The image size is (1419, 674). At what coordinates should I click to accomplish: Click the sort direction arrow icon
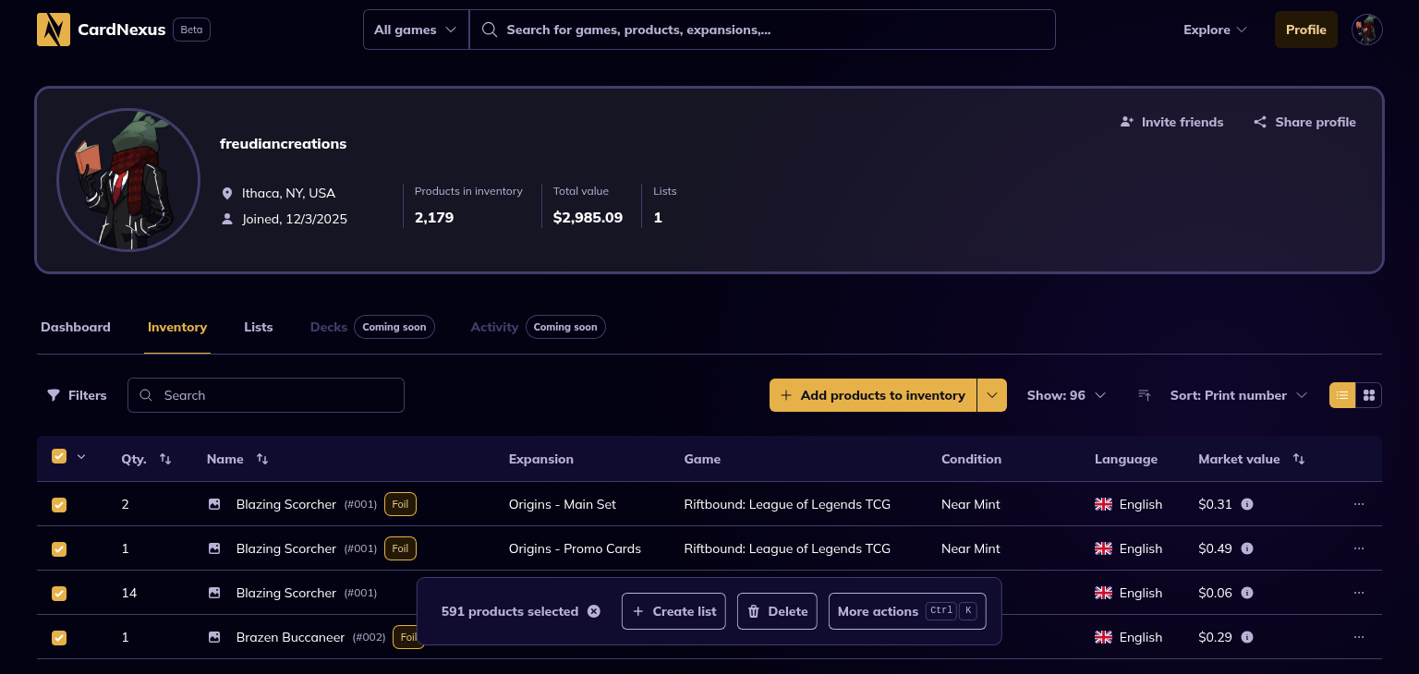pyautogui.click(x=1144, y=395)
